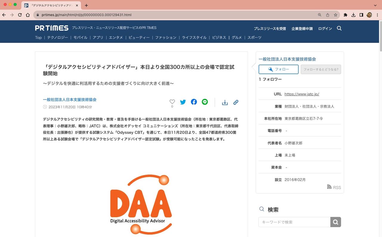Screen dimensions: 382x237
Task: Click 企業登録申請 in header
Action: point(302,29)
